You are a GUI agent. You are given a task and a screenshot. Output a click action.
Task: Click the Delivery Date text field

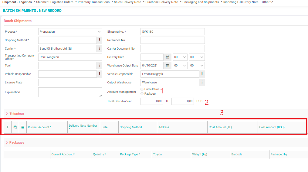tap(152, 57)
